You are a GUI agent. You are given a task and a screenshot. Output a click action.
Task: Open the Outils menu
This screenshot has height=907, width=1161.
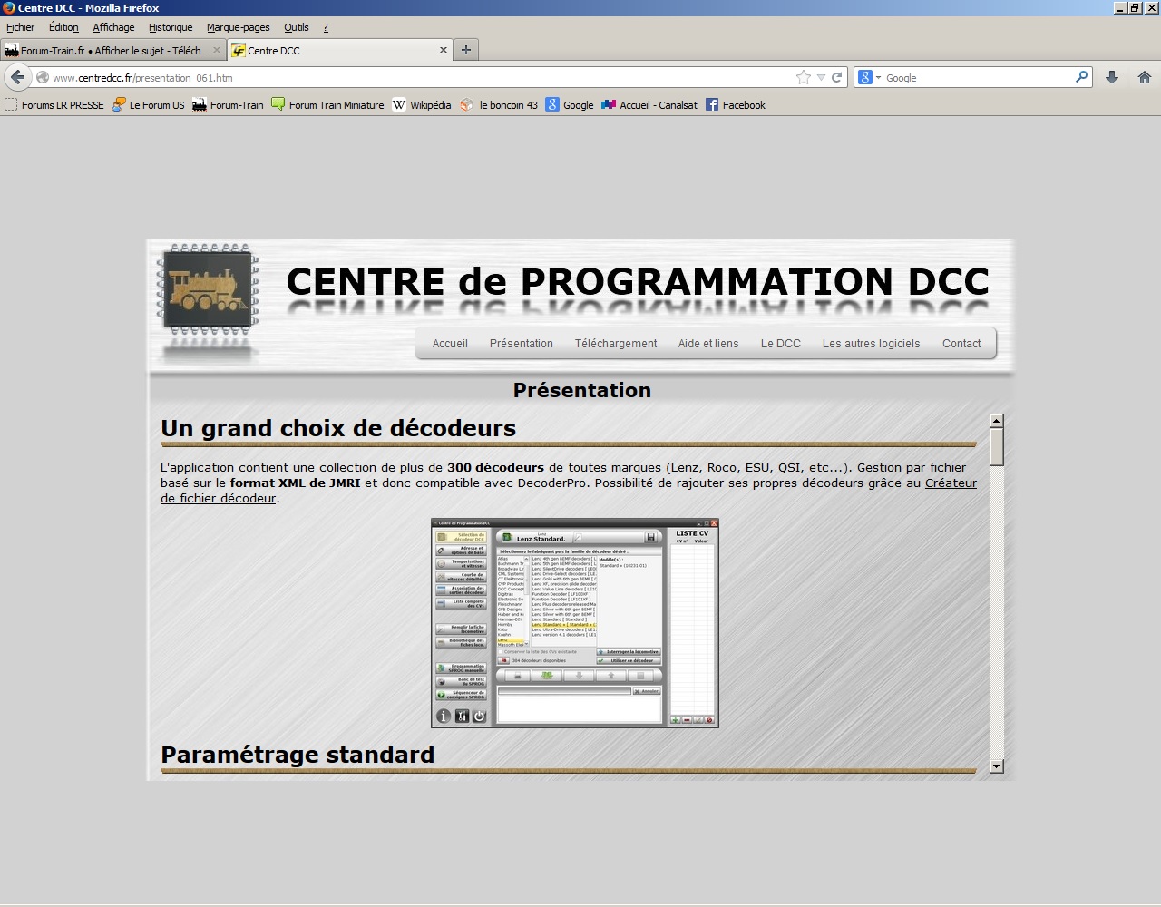point(297,27)
